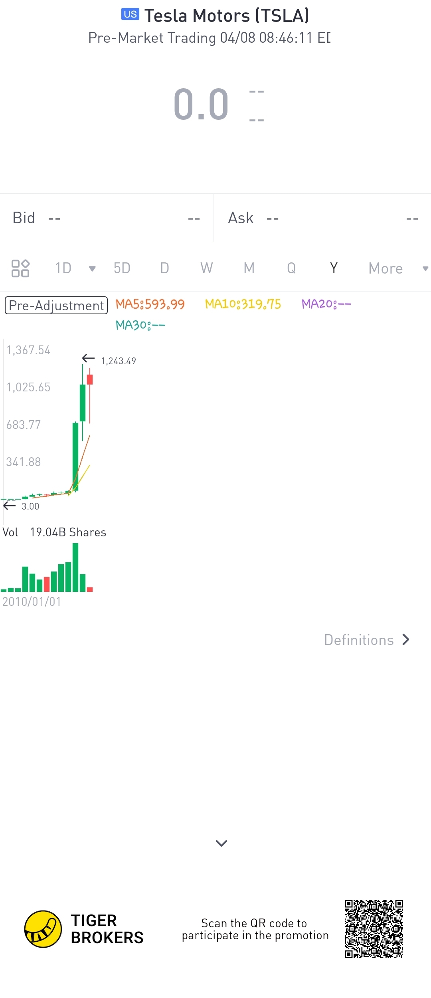
Task: Click the Vol 19.04B Shares label
Action: (54, 532)
